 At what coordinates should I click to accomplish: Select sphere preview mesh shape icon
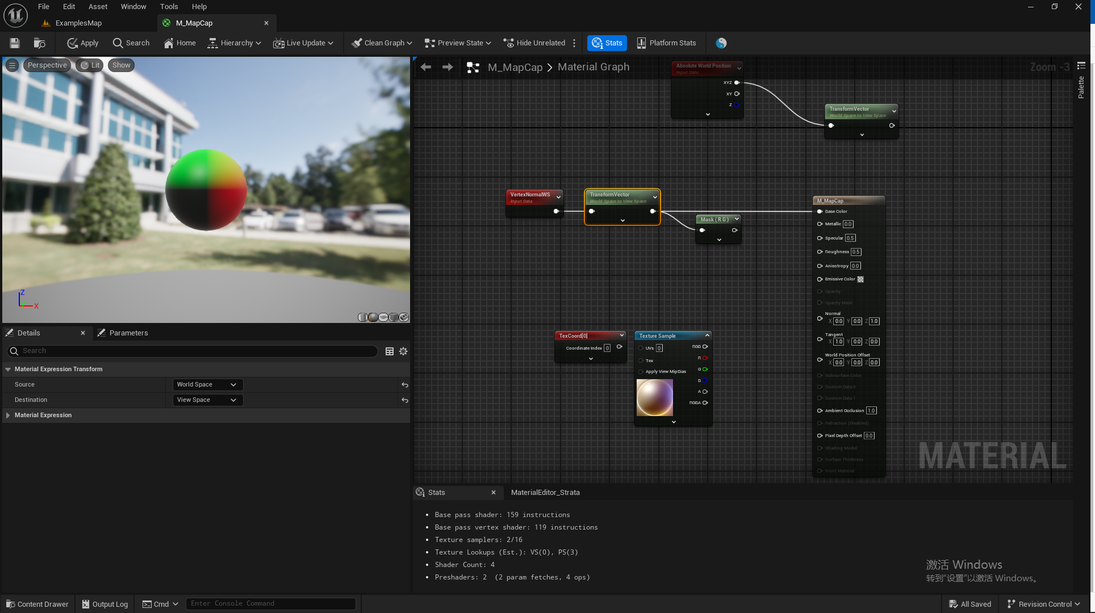pyautogui.click(x=373, y=317)
